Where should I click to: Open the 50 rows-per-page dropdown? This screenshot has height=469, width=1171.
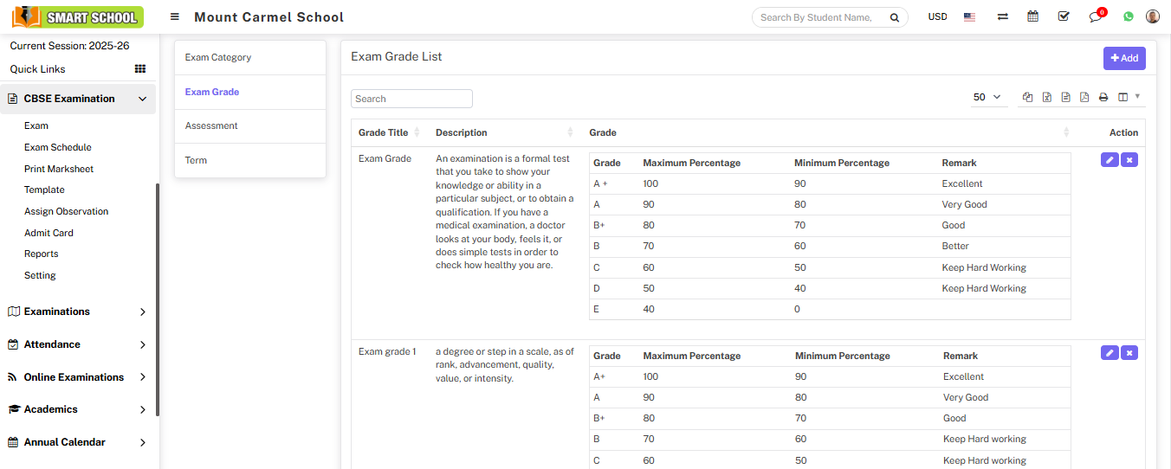click(987, 98)
